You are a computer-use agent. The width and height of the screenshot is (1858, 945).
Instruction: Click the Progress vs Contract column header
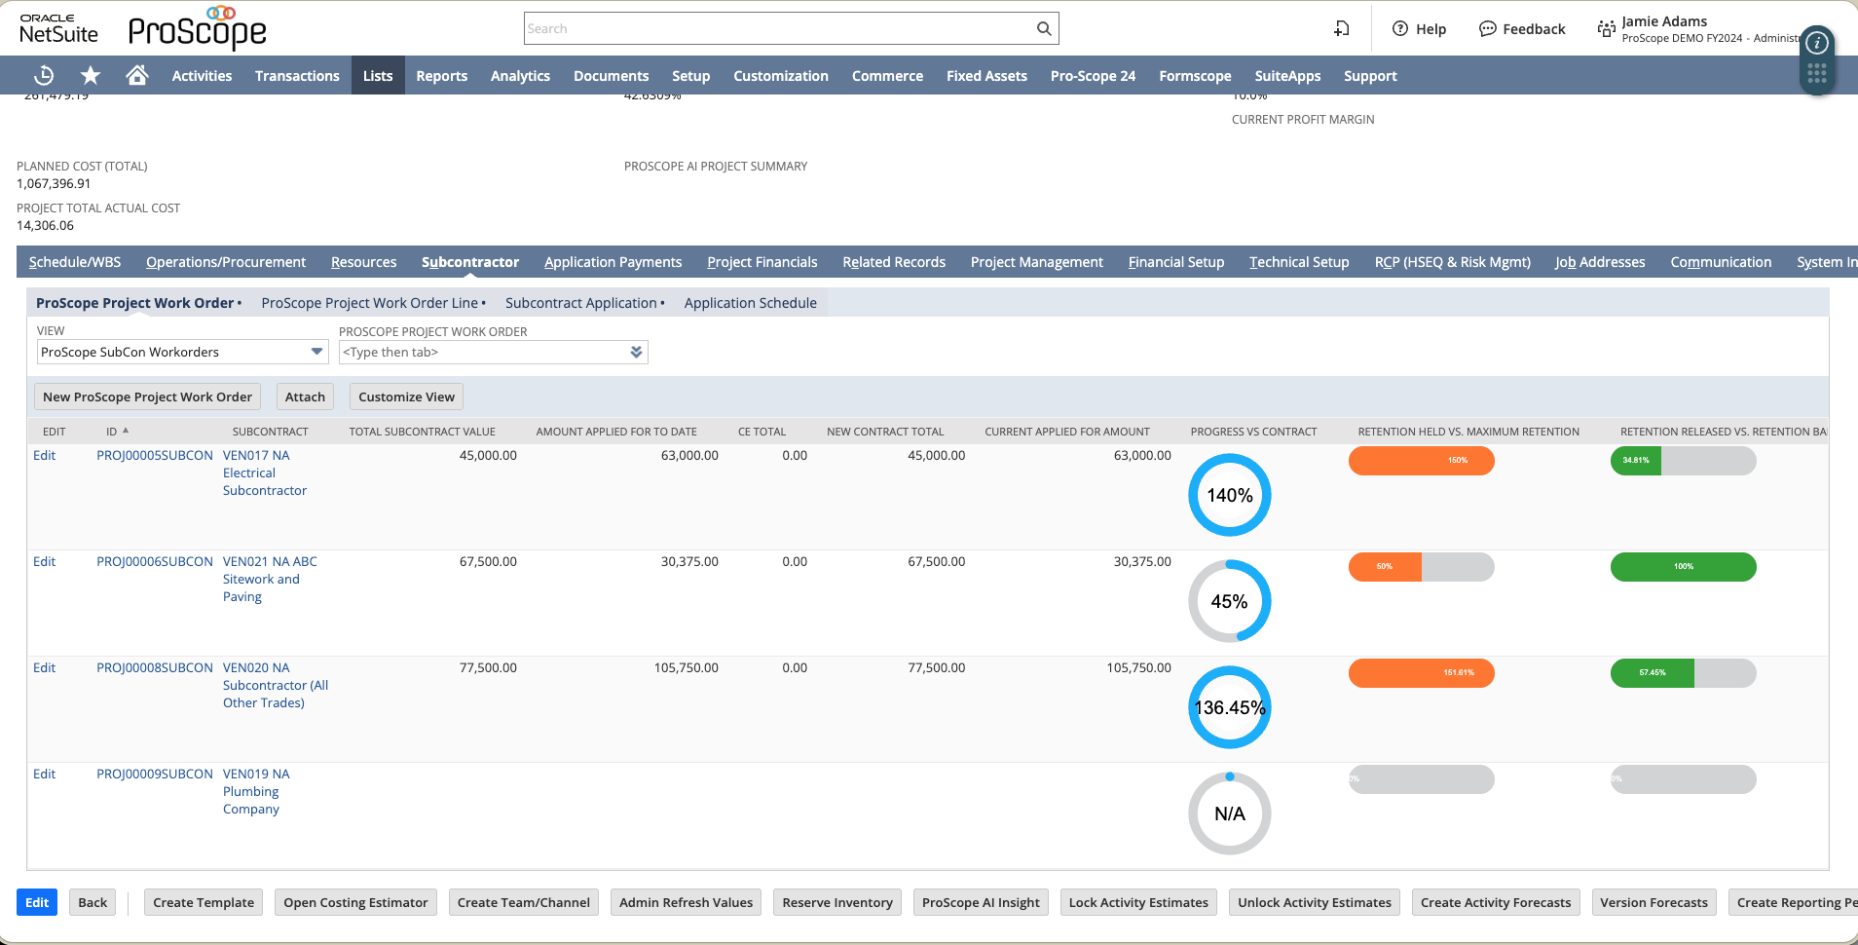pyautogui.click(x=1253, y=432)
